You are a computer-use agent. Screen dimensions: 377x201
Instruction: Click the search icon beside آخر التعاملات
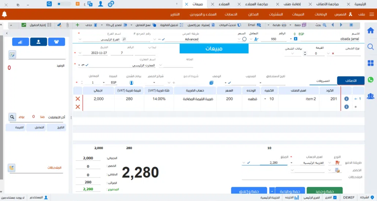tap(12, 117)
